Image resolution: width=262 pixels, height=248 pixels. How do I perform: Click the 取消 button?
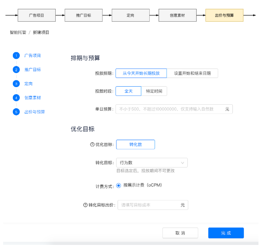coord(180,233)
